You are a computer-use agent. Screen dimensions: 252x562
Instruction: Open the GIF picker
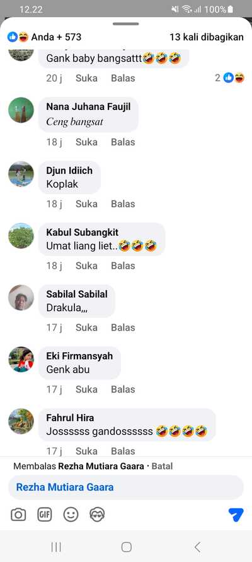[45, 515]
